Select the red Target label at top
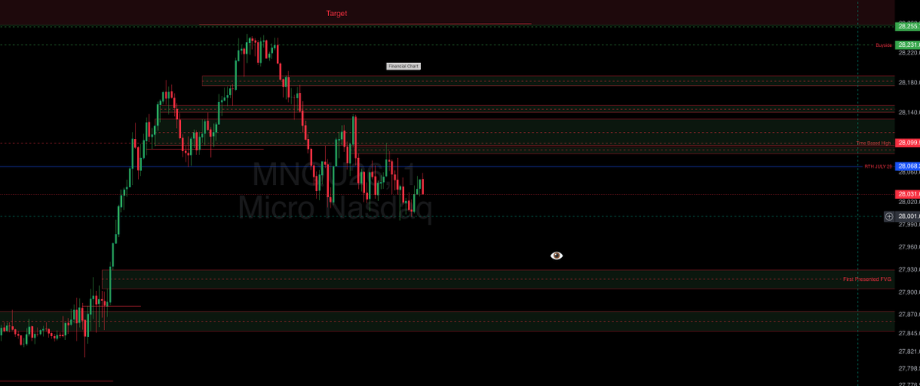The image size is (920, 386). click(337, 14)
